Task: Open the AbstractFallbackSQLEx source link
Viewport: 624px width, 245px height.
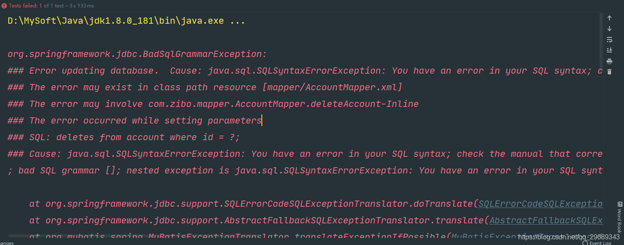Action: click(546, 220)
